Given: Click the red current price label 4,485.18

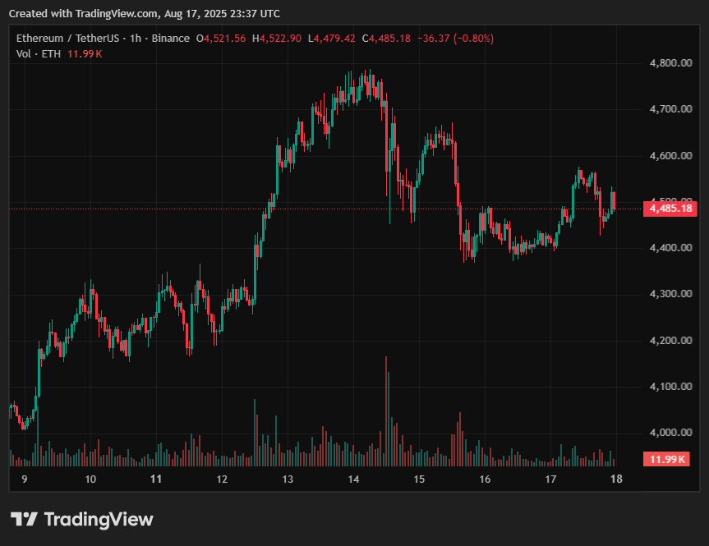Looking at the screenshot, I should pos(670,209).
